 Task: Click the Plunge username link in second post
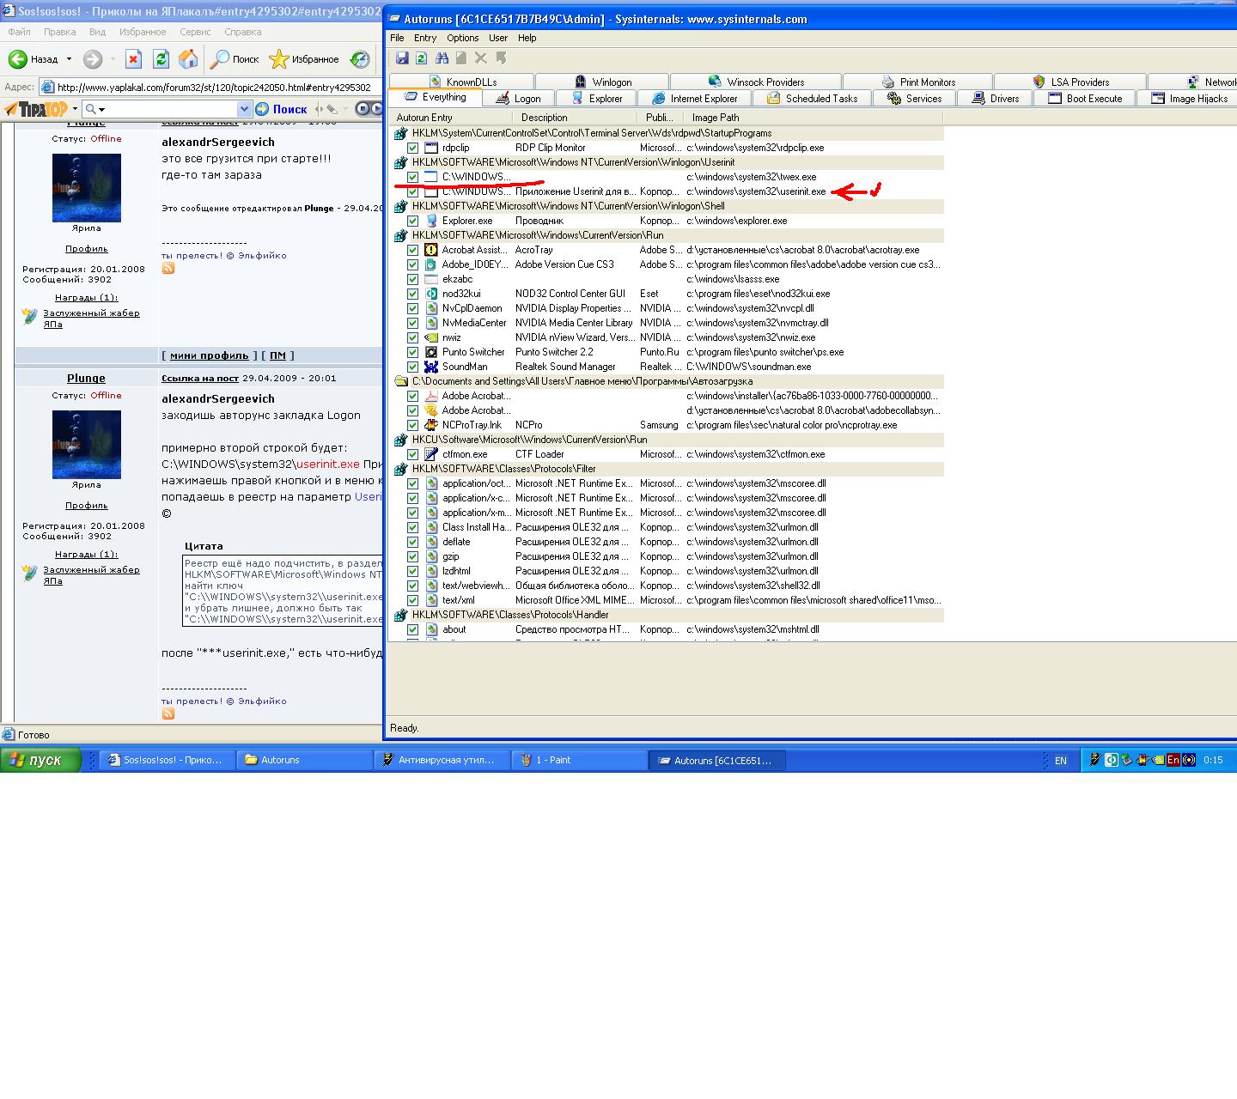point(86,379)
